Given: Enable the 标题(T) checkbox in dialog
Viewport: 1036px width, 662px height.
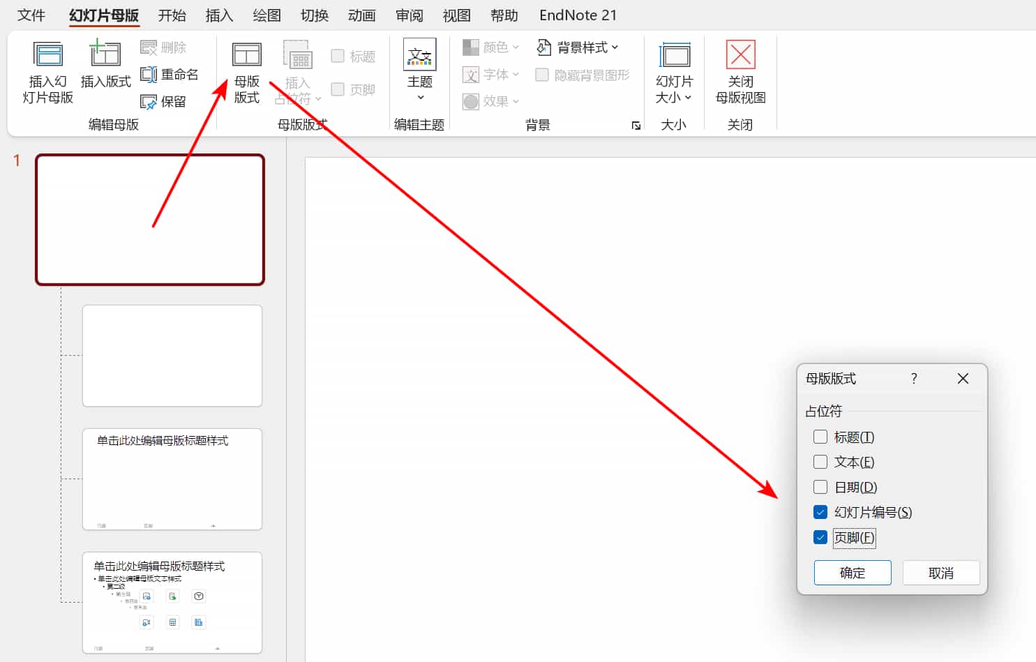Looking at the screenshot, I should click(x=820, y=437).
